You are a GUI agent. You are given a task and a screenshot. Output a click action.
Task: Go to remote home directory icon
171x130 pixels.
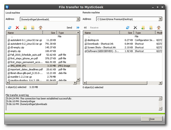[159, 27]
